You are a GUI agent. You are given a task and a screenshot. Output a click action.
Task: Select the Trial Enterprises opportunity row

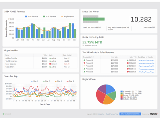(x=41, y=61)
